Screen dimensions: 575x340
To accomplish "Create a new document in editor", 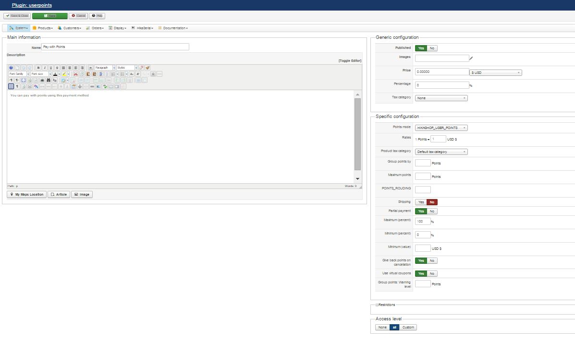I will 17,68.
